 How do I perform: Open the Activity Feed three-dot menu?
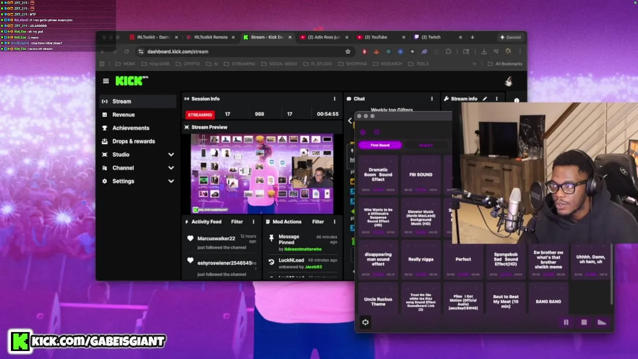[x=253, y=222]
